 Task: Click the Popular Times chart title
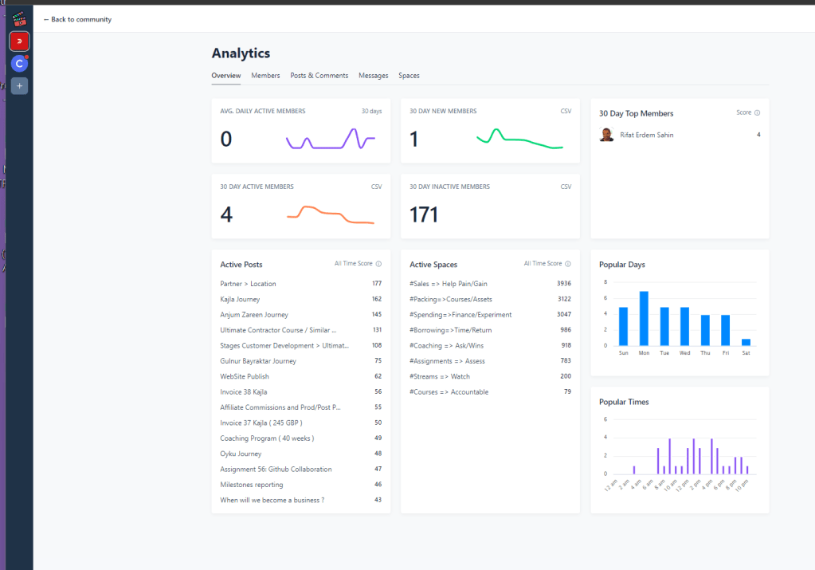click(x=624, y=402)
